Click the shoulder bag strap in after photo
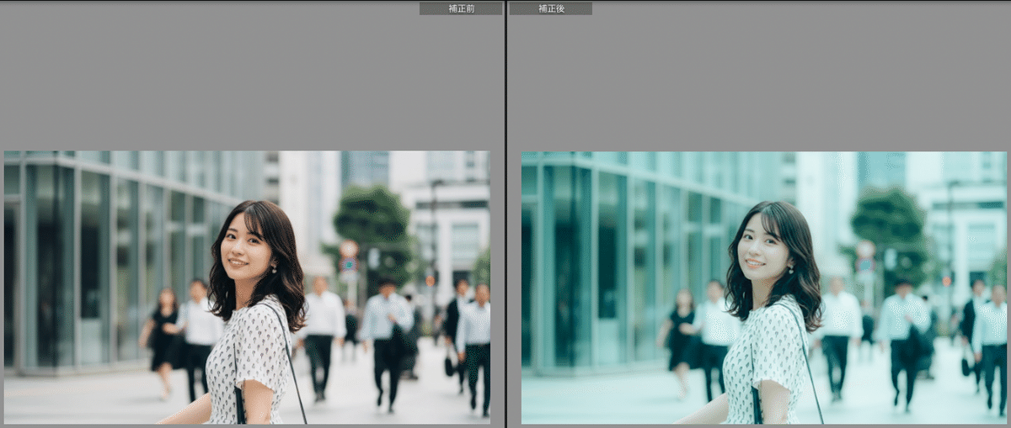 pyautogui.click(x=807, y=362)
